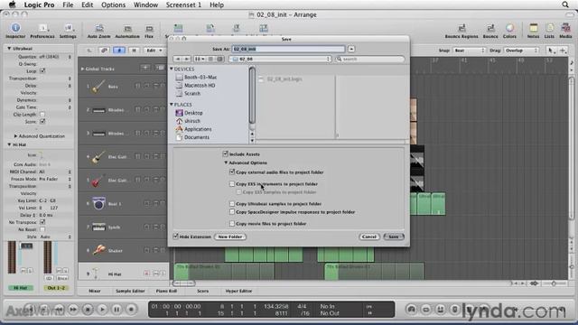Select the pointer tool in Arrange

click(x=551, y=51)
